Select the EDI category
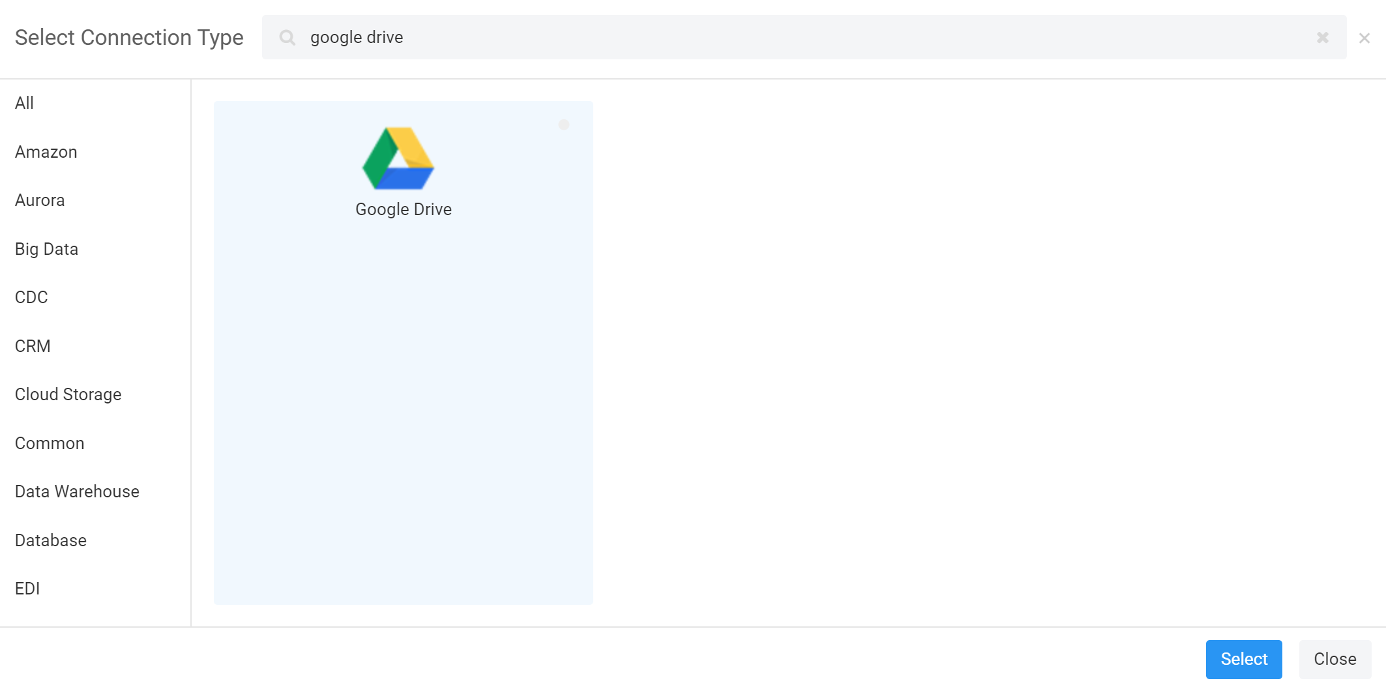 pyautogui.click(x=27, y=589)
